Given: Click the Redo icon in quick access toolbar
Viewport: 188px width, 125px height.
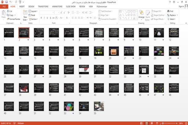Looking at the screenshot, I should click(x=16, y=2).
